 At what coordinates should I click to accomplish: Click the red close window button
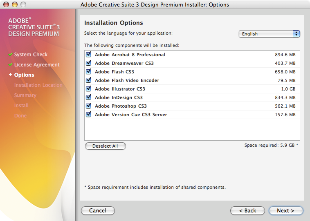pyautogui.click(x=6, y=4)
